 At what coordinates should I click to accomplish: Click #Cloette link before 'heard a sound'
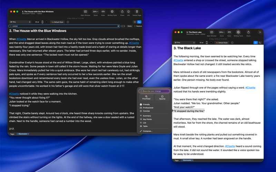pos(230,146)
